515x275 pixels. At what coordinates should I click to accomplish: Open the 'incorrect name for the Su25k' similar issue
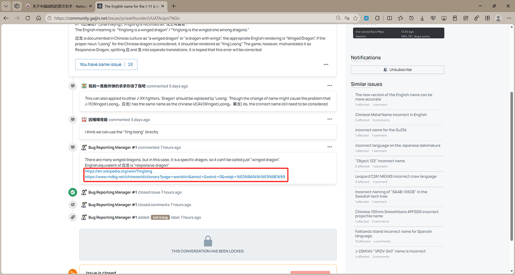pos(381,130)
